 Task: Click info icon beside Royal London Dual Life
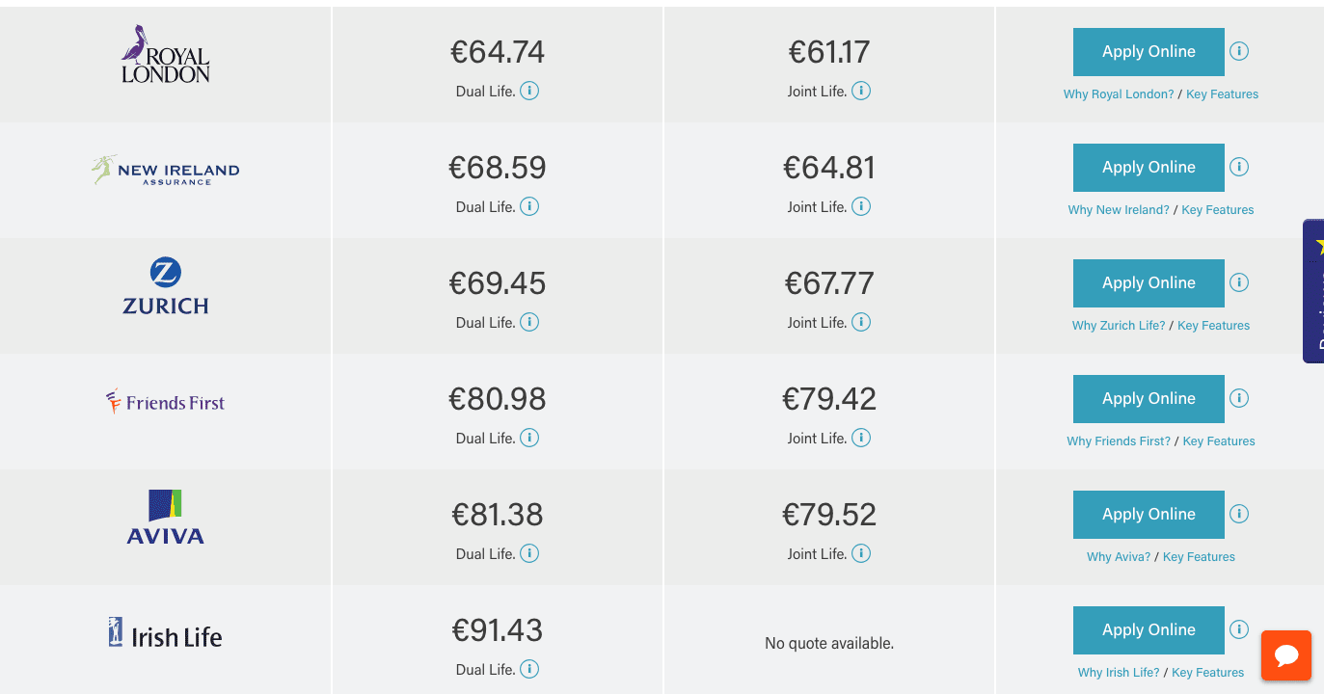click(529, 91)
